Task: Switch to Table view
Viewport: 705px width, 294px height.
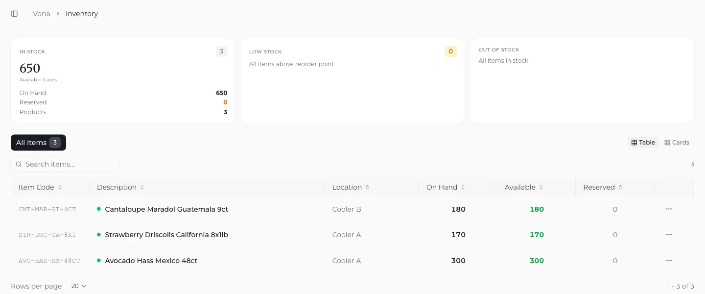Action: pyautogui.click(x=643, y=143)
